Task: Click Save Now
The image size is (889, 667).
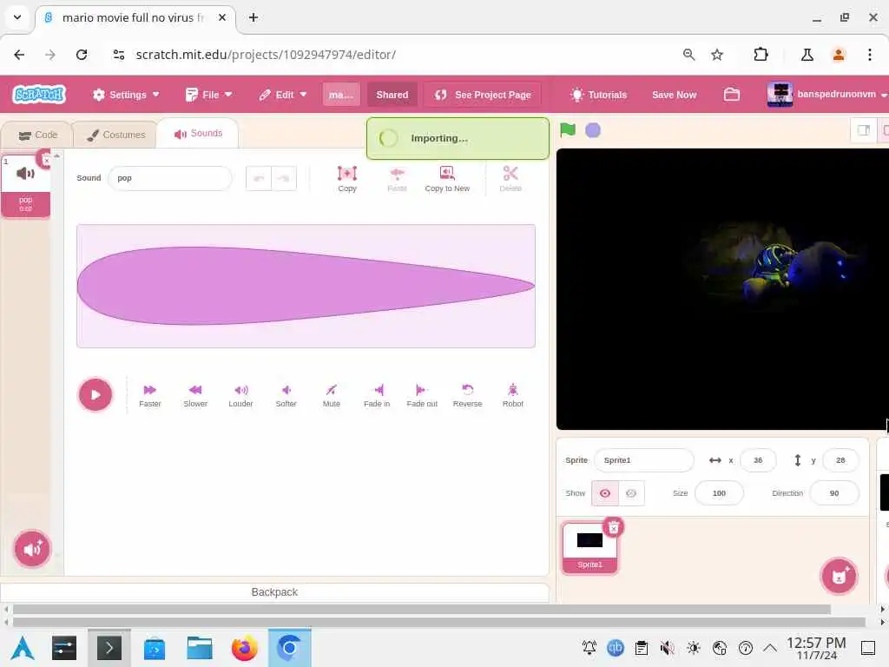Action: [x=674, y=95]
